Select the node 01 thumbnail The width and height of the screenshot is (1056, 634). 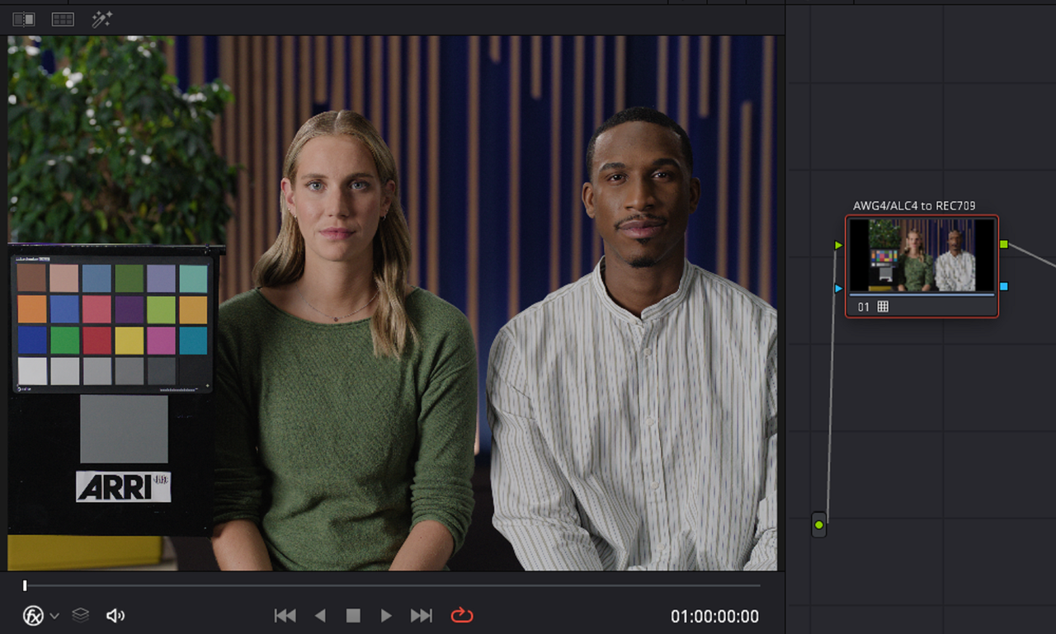[922, 255]
